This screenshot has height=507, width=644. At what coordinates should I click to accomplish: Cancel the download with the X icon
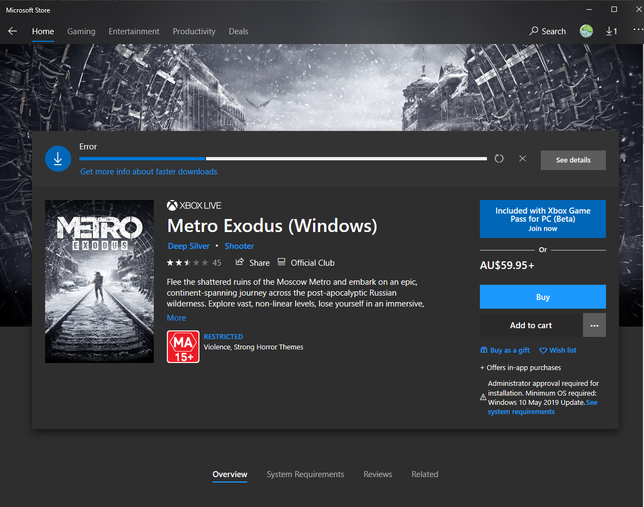(522, 159)
